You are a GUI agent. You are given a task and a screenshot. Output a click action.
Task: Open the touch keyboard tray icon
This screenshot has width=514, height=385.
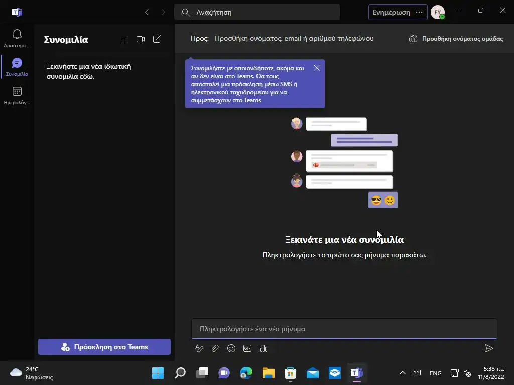417,373
